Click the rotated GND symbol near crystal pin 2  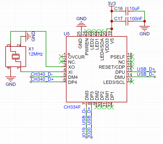coord(28,36)
